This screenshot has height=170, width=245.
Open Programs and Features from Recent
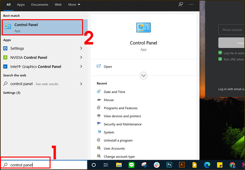pos(121,108)
